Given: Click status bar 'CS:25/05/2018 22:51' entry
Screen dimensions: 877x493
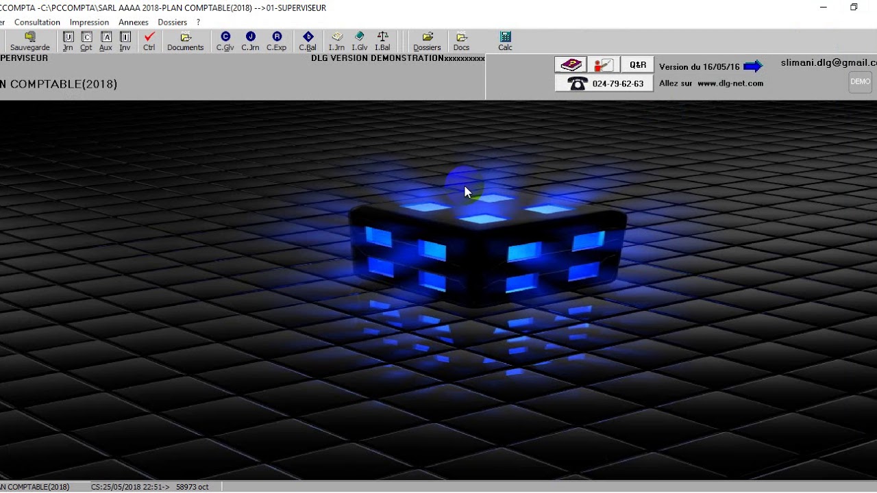Looking at the screenshot, I should pyautogui.click(x=130, y=487).
